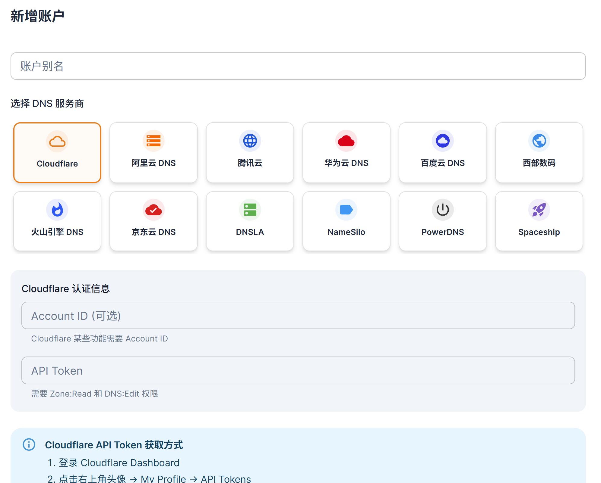Select the PowerDNS power icon

pos(443,210)
